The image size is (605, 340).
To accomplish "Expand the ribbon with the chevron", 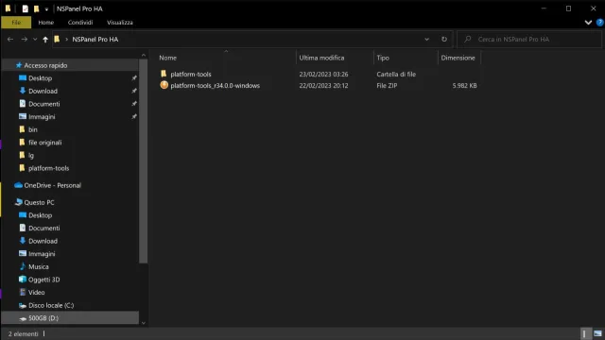I will (x=588, y=23).
